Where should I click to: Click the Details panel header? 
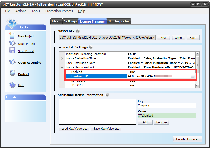click(25, 97)
